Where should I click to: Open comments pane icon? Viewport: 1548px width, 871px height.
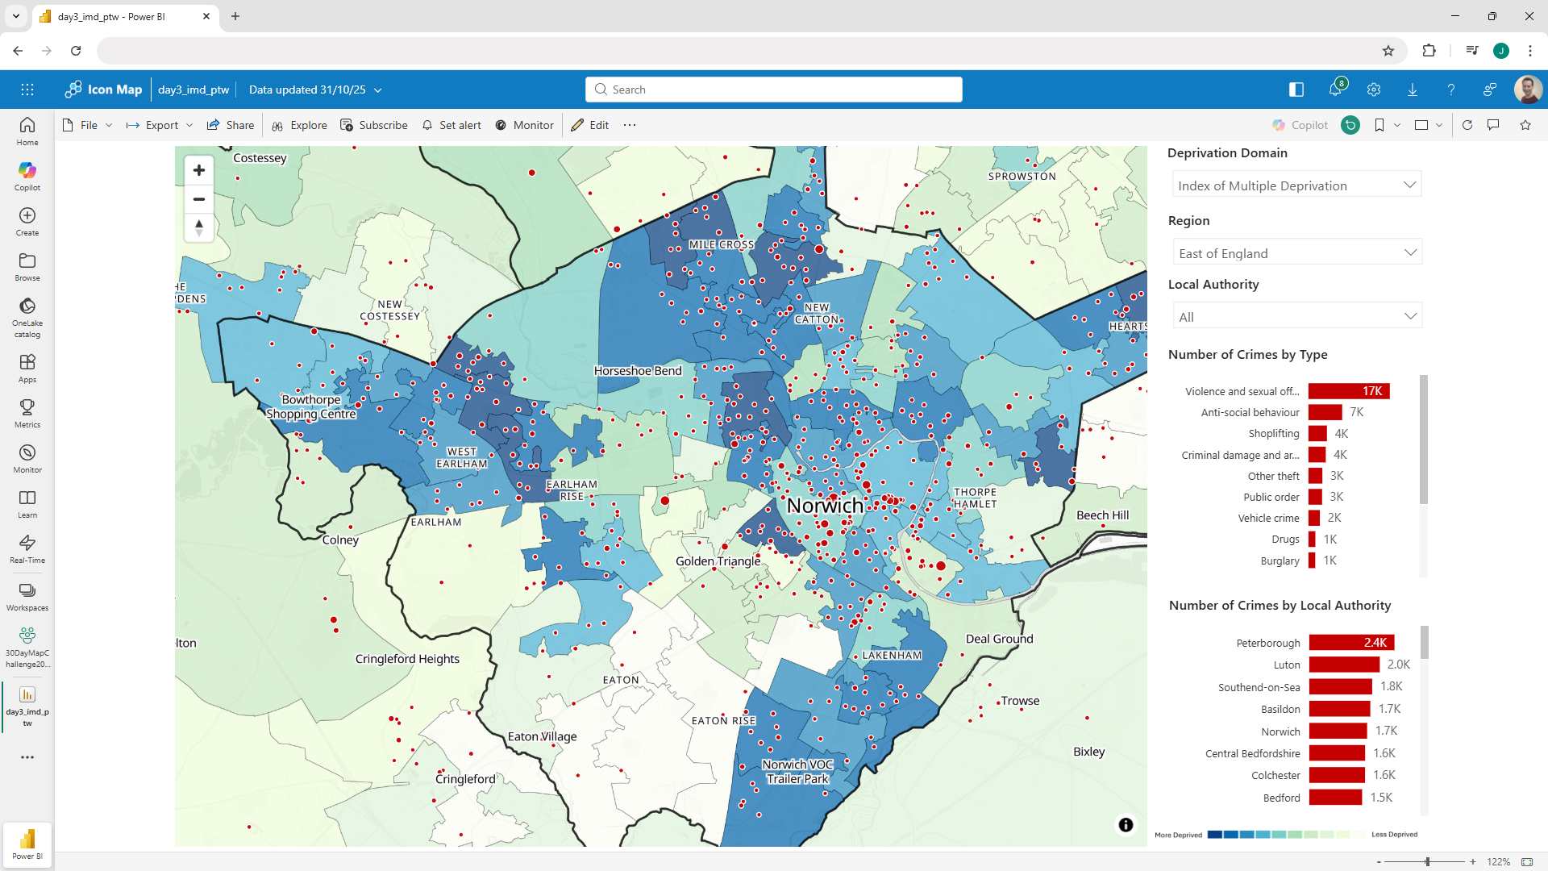(1493, 125)
